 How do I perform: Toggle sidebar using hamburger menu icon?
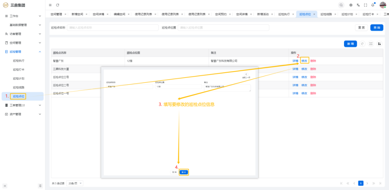point(50,5)
